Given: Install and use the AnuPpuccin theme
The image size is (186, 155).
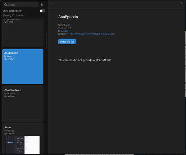Looking at the screenshot, I should 67,42.
